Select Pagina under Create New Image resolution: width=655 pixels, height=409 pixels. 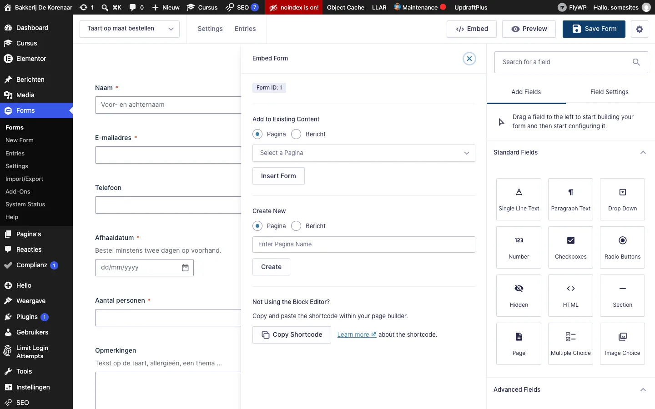(x=257, y=226)
